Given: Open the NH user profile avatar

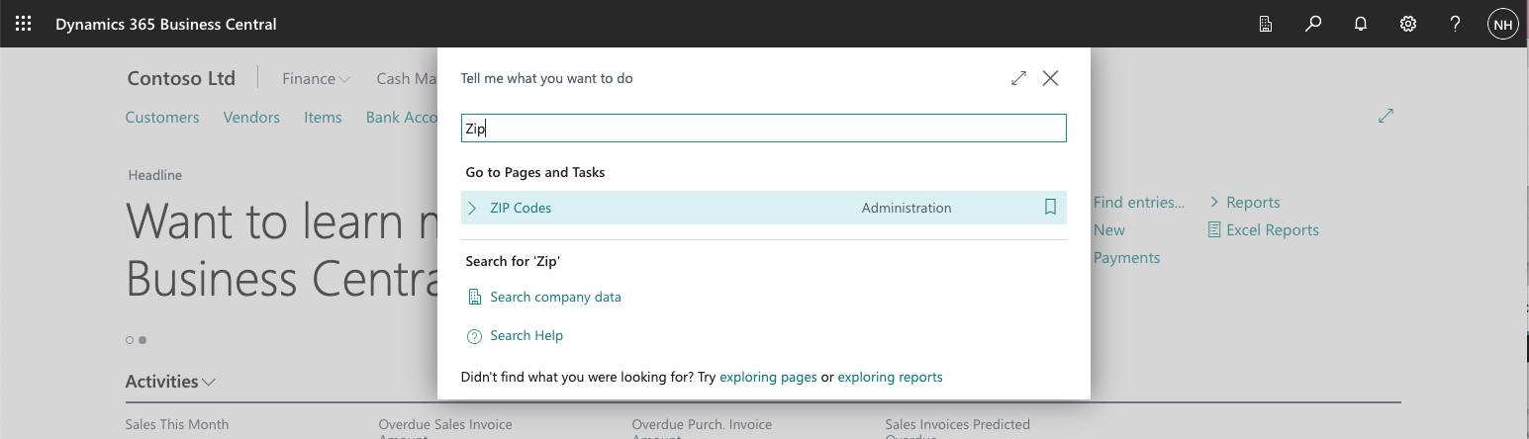Looking at the screenshot, I should pyautogui.click(x=1502, y=24).
